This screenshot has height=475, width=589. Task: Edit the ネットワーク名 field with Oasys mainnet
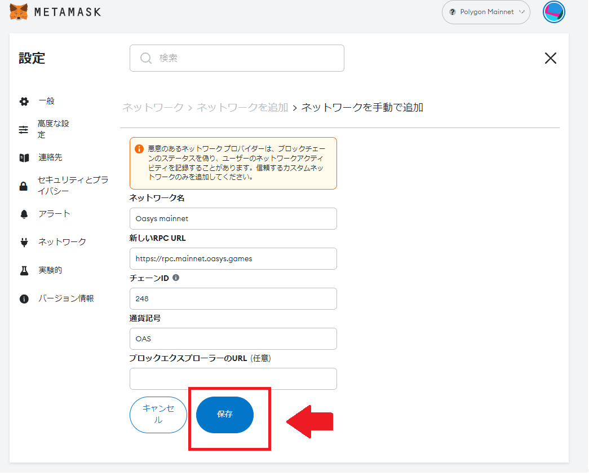233,218
